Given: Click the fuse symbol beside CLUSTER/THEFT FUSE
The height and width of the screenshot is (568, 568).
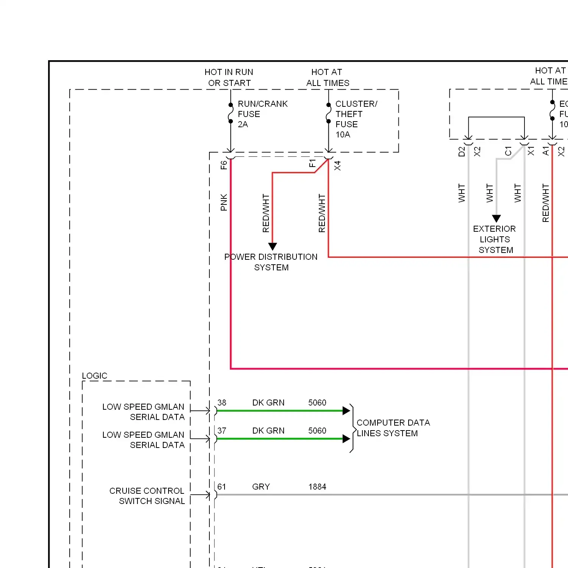Looking at the screenshot, I should [x=328, y=113].
